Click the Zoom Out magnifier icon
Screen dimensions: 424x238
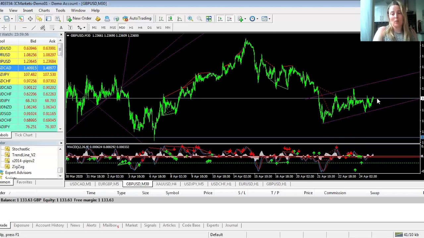pos(199,19)
